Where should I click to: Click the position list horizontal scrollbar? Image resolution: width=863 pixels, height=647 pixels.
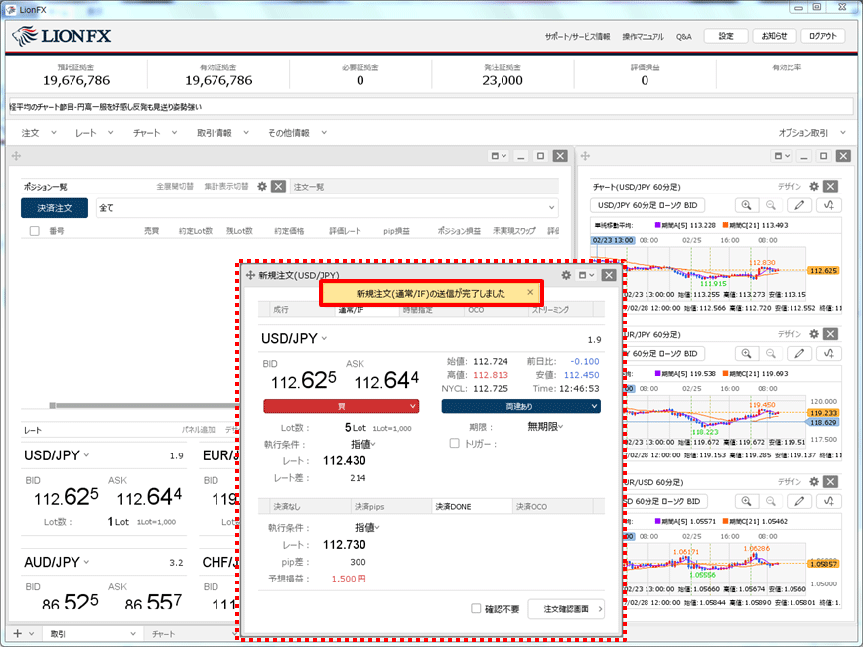coord(145,406)
